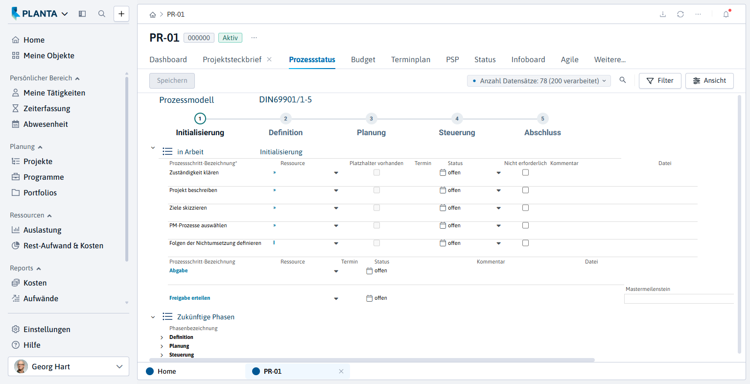Open search in the sidebar header
The width and height of the screenshot is (750, 384).
tap(102, 14)
